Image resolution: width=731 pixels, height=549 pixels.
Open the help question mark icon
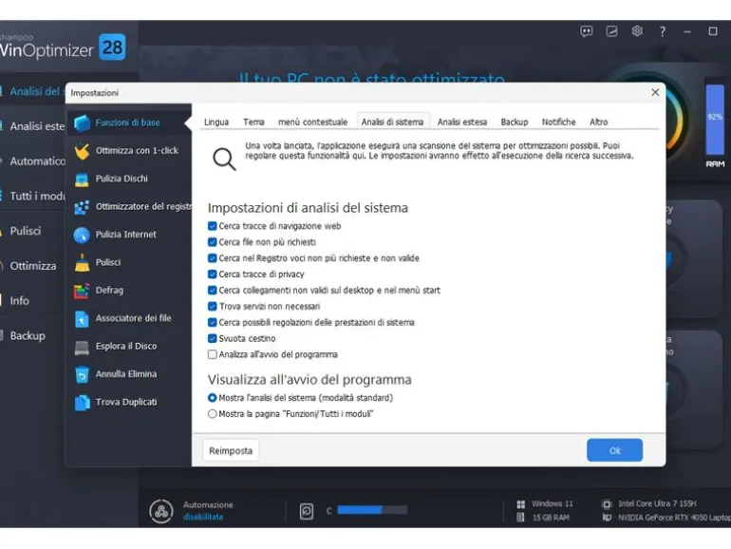(x=662, y=31)
